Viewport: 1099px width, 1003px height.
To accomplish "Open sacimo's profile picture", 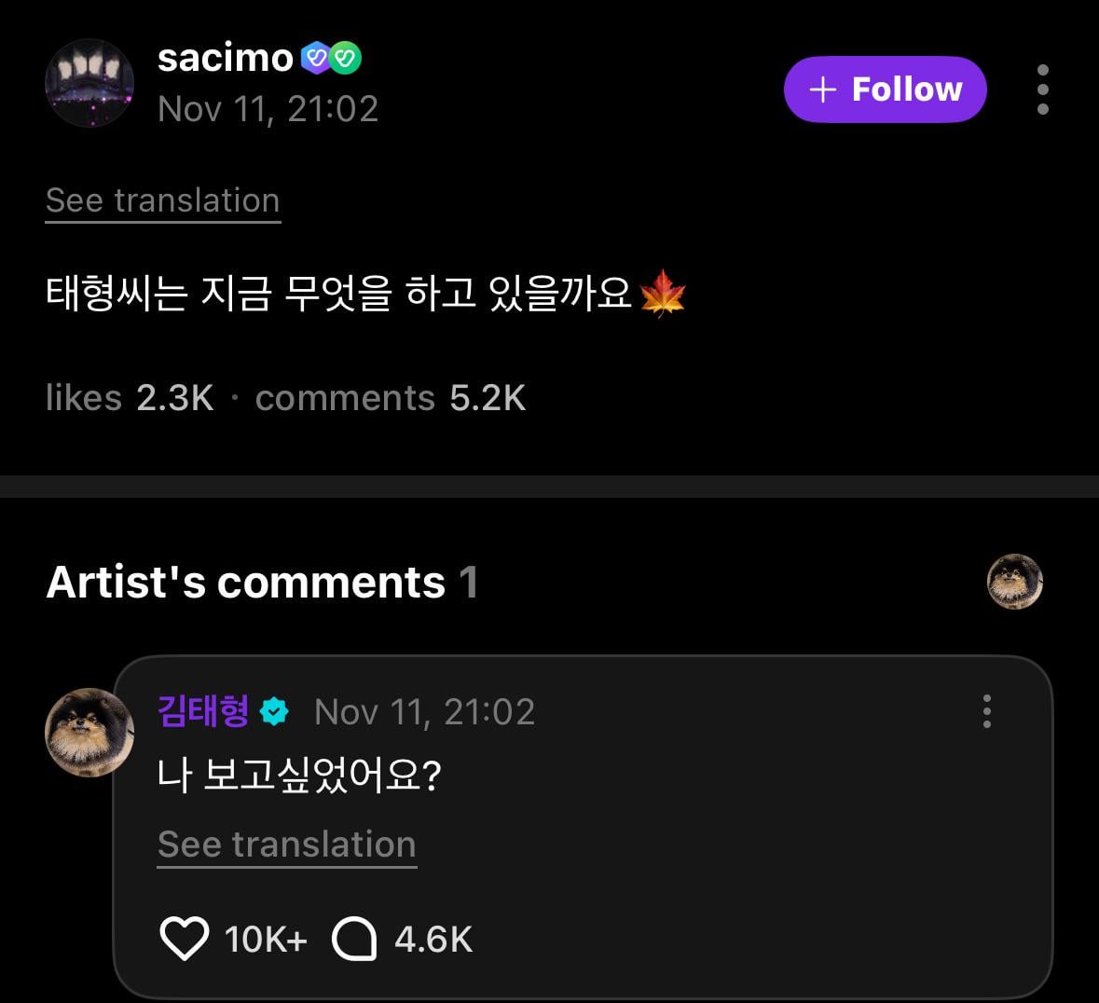I will point(89,83).
